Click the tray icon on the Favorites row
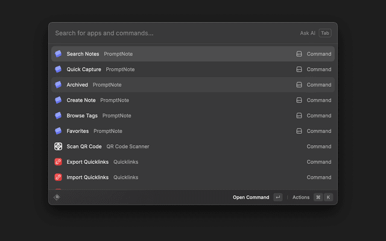Screen dimensions: 386x241 (299, 131)
